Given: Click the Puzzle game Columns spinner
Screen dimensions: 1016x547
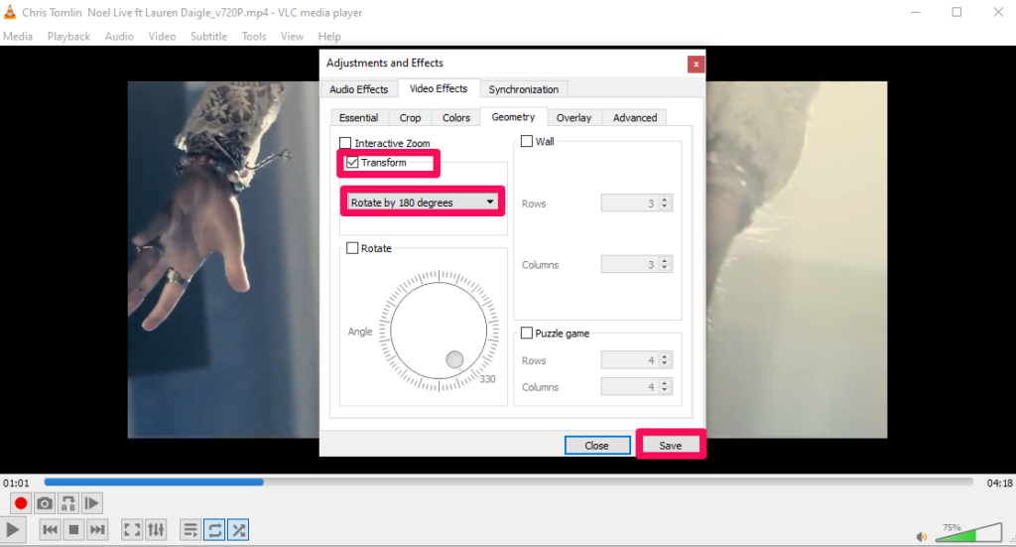Looking at the screenshot, I should point(664,387).
